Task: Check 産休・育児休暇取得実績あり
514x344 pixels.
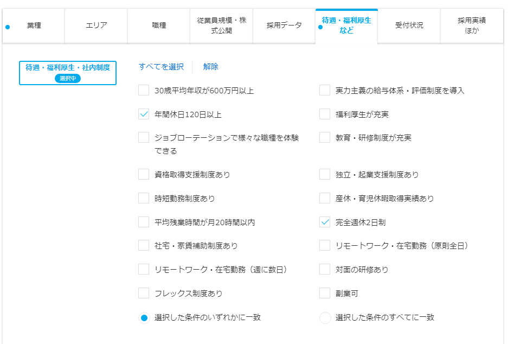Action: 325,199
